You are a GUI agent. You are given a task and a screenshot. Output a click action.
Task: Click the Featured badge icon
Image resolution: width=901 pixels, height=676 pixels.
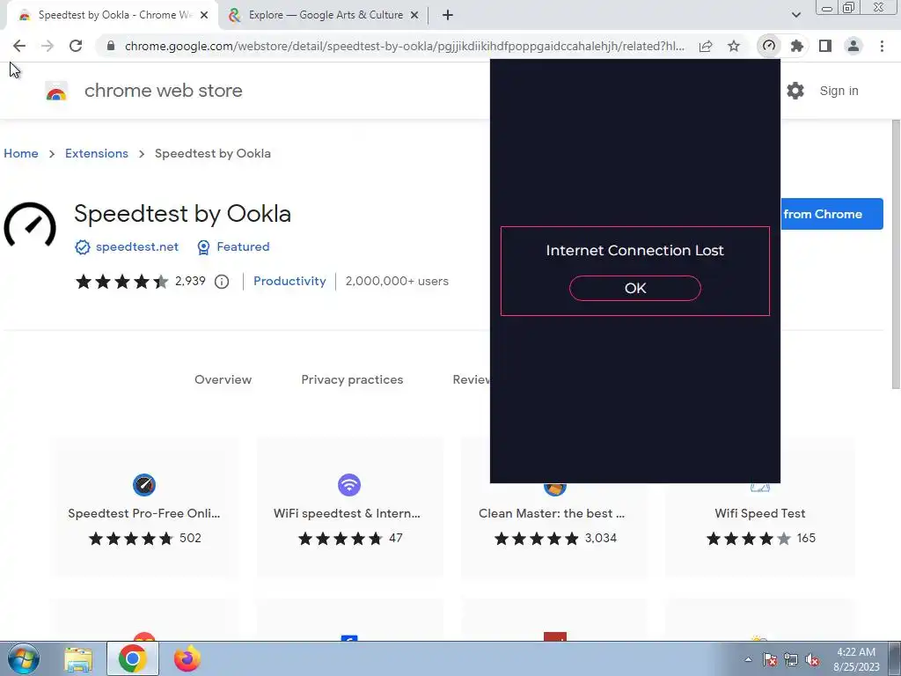tap(203, 247)
